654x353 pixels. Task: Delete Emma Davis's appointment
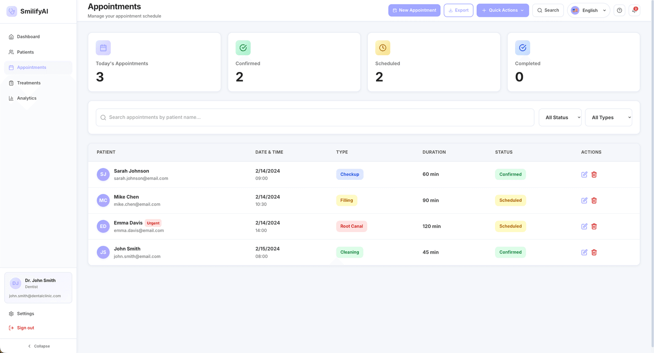(x=594, y=226)
